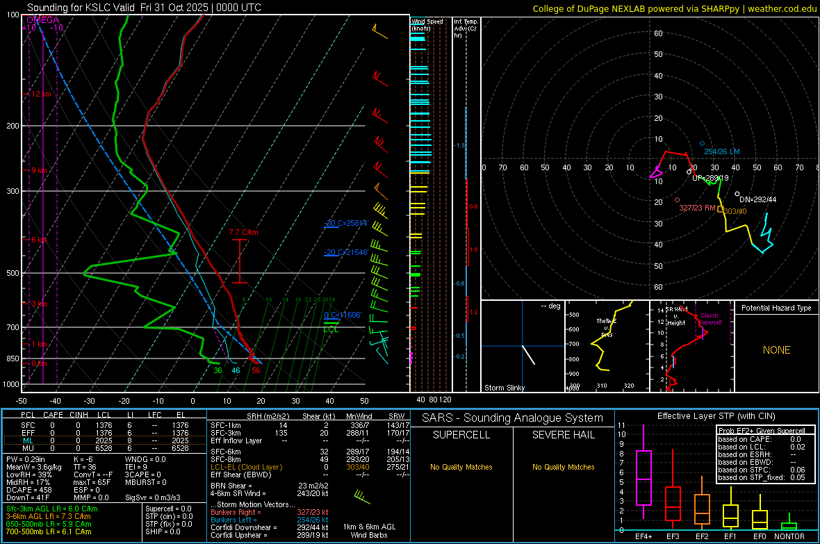This screenshot has width=820, height=544.
Task: Click the SFC parcel row
Action: tap(105, 425)
